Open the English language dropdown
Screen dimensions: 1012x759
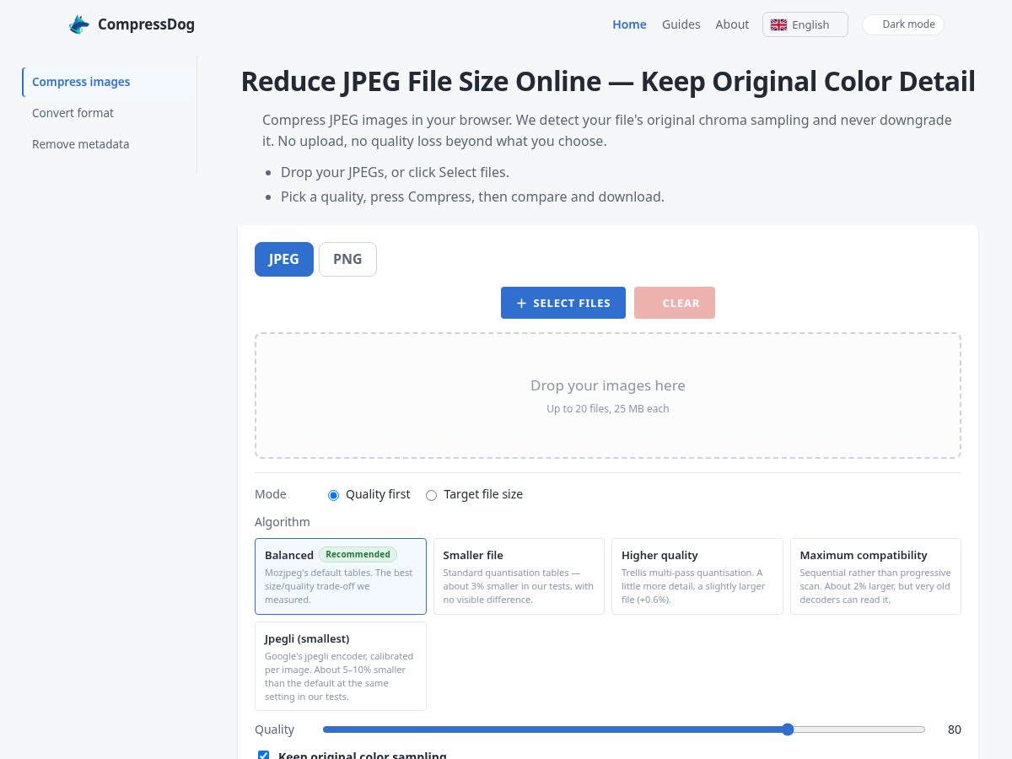[x=805, y=24]
